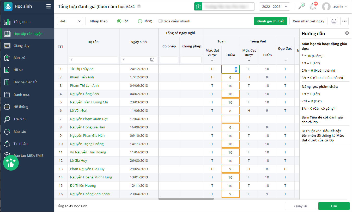Image resolution: width=352 pixels, height=212 pixels.
Task: Click the green school home icon
Action: click(x=198, y=7)
